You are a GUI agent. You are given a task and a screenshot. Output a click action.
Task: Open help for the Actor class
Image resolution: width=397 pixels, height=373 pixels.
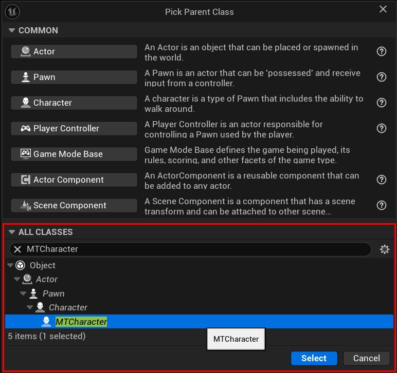[381, 51]
